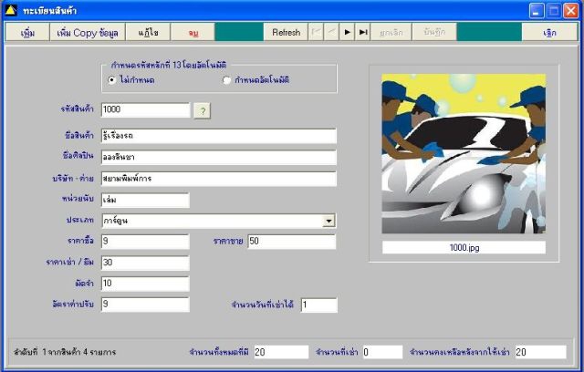This screenshot has width=584, height=372.
Task: Click the question mark lookup button
Action: pos(203,111)
